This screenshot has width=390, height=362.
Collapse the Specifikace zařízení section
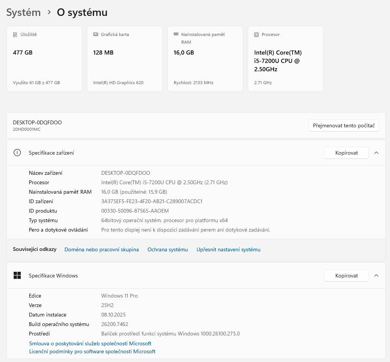click(x=376, y=152)
